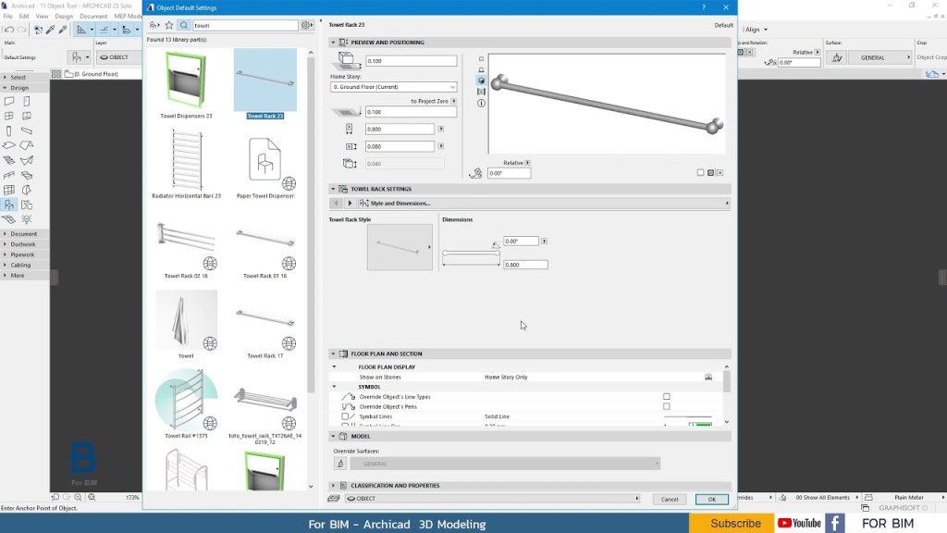Viewport: 947px width, 533px height.
Task: Open the Home Story dropdown
Action: 393,86
